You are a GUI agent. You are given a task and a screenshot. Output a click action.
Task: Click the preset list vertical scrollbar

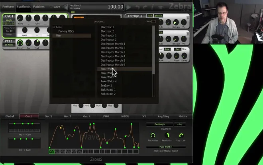[x=153, y=50]
